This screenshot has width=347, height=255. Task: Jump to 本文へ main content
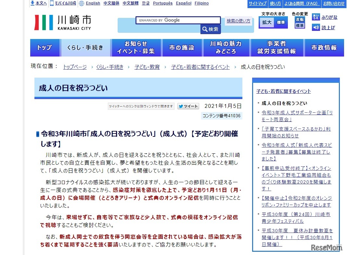(41, 3)
